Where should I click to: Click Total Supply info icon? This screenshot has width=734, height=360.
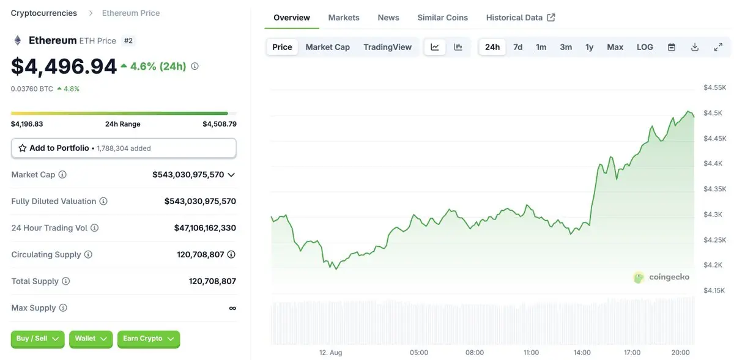click(x=66, y=281)
